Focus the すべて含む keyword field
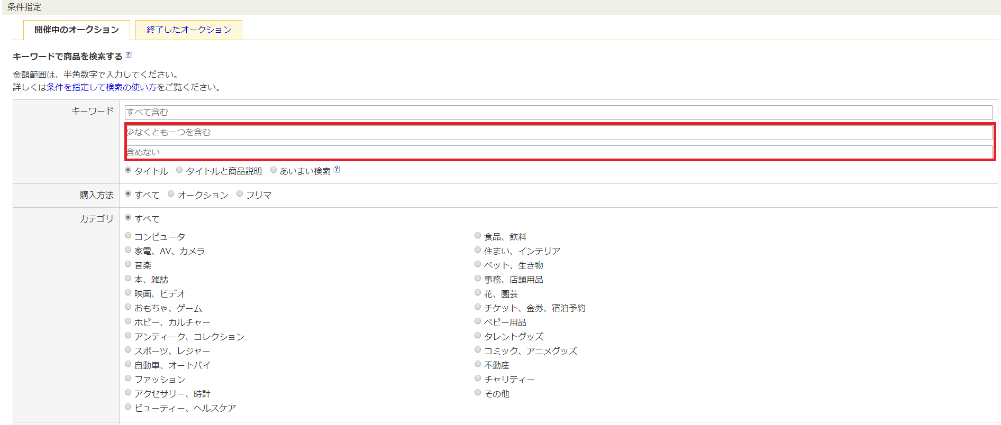 [558, 112]
